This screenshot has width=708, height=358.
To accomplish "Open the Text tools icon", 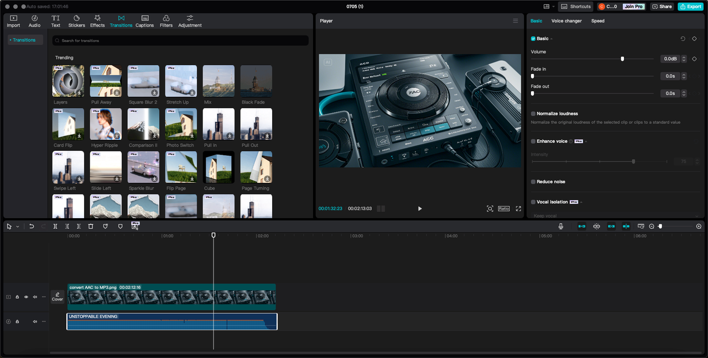I will 55,21.
